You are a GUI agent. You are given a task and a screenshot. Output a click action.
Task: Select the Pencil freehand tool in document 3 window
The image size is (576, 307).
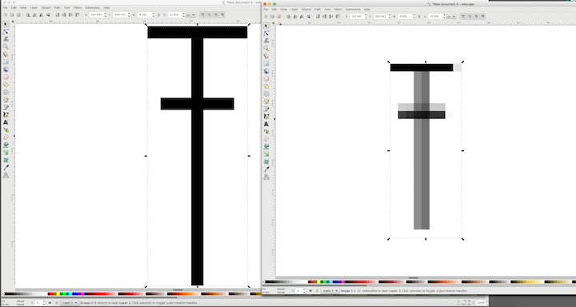point(6,99)
